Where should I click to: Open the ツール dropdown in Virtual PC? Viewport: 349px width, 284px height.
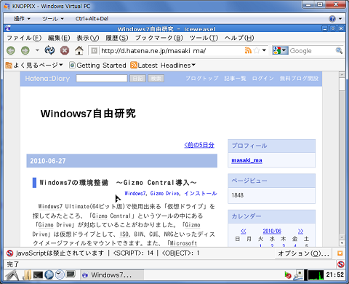click(x=52, y=19)
